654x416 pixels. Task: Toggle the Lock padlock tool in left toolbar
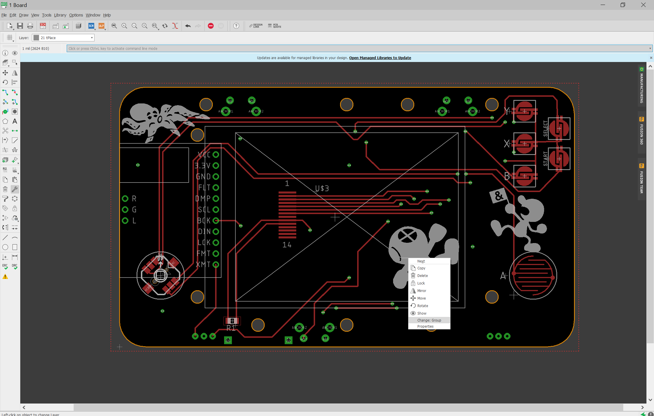(15, 208)
